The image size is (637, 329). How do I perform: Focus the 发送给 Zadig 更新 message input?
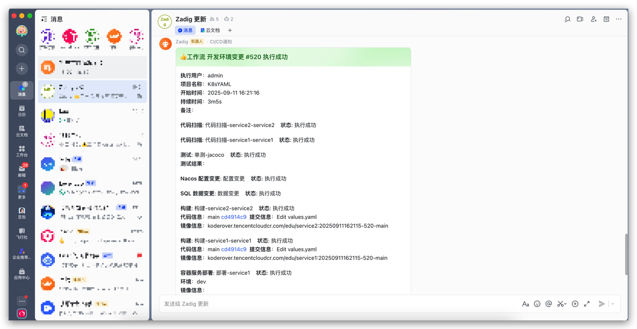coord(338,304)
